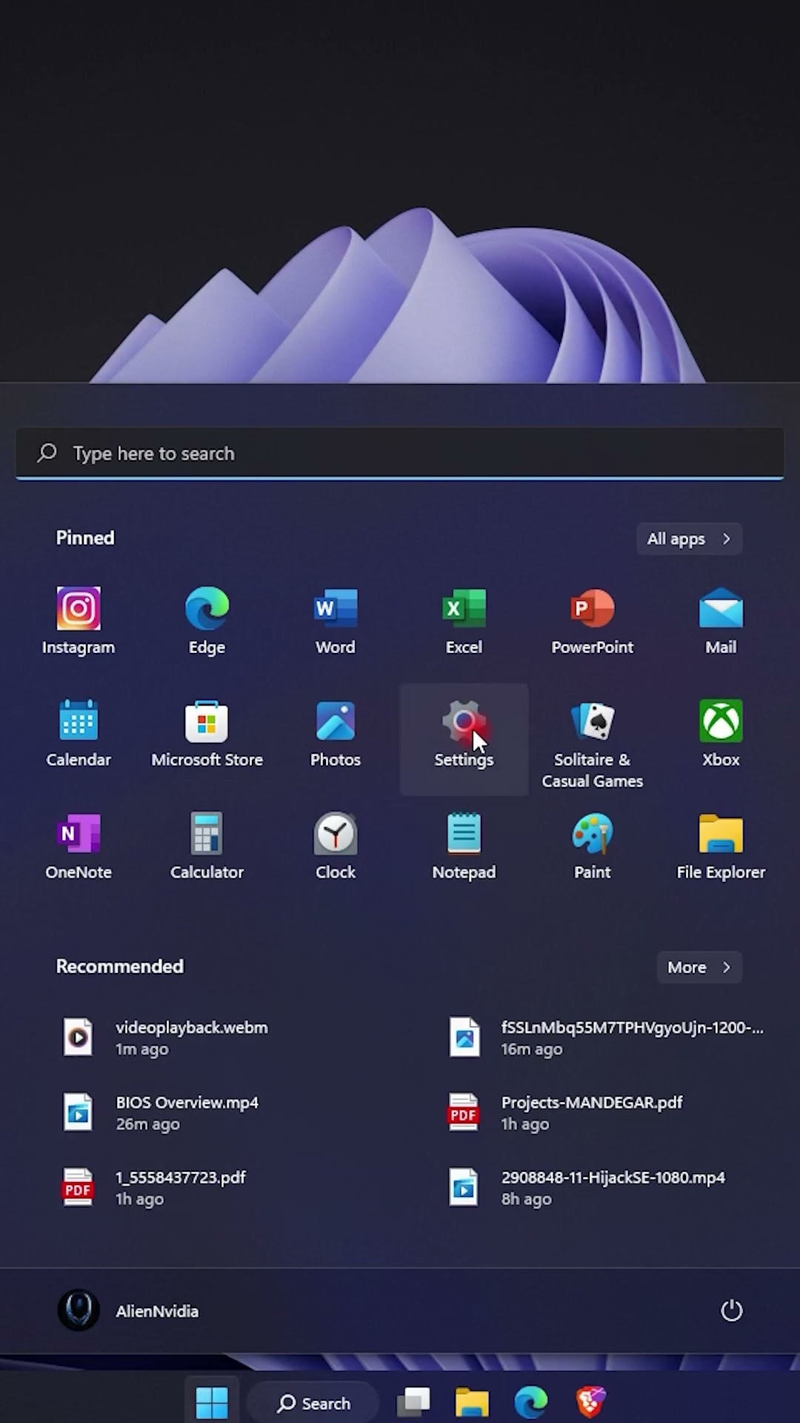Open Notepad

[x=464, y=846]
